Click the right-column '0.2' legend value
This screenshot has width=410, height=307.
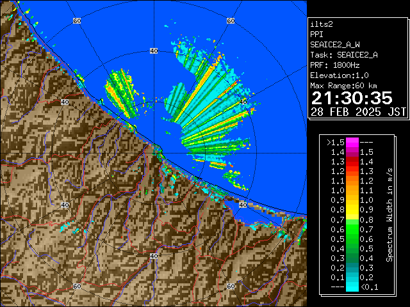coord(366,277)
